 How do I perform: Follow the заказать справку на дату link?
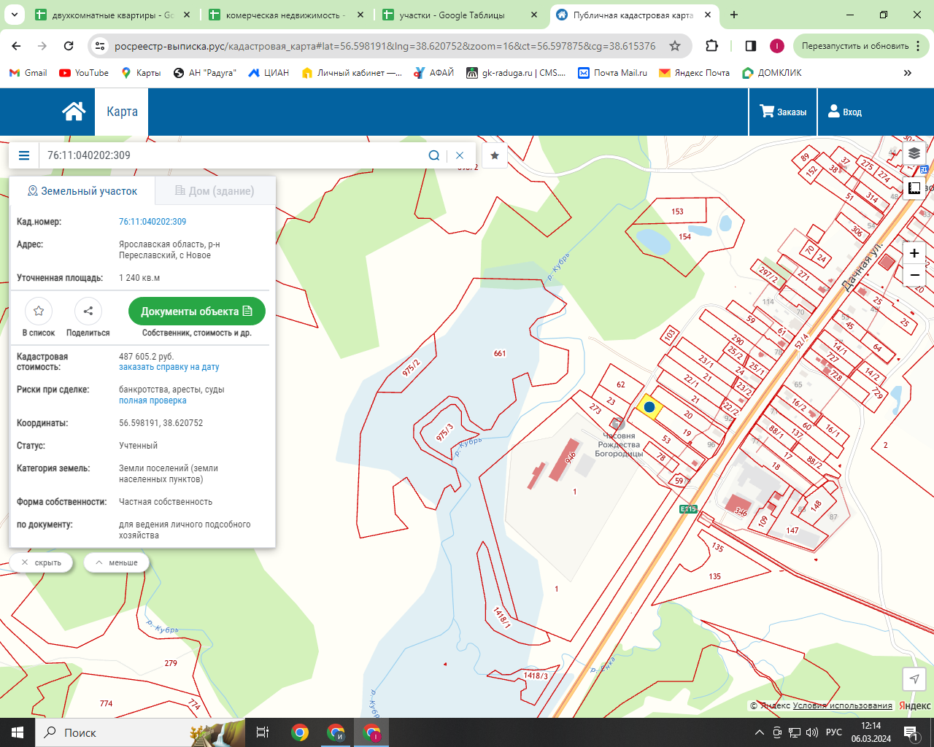(x=169, y=368)
